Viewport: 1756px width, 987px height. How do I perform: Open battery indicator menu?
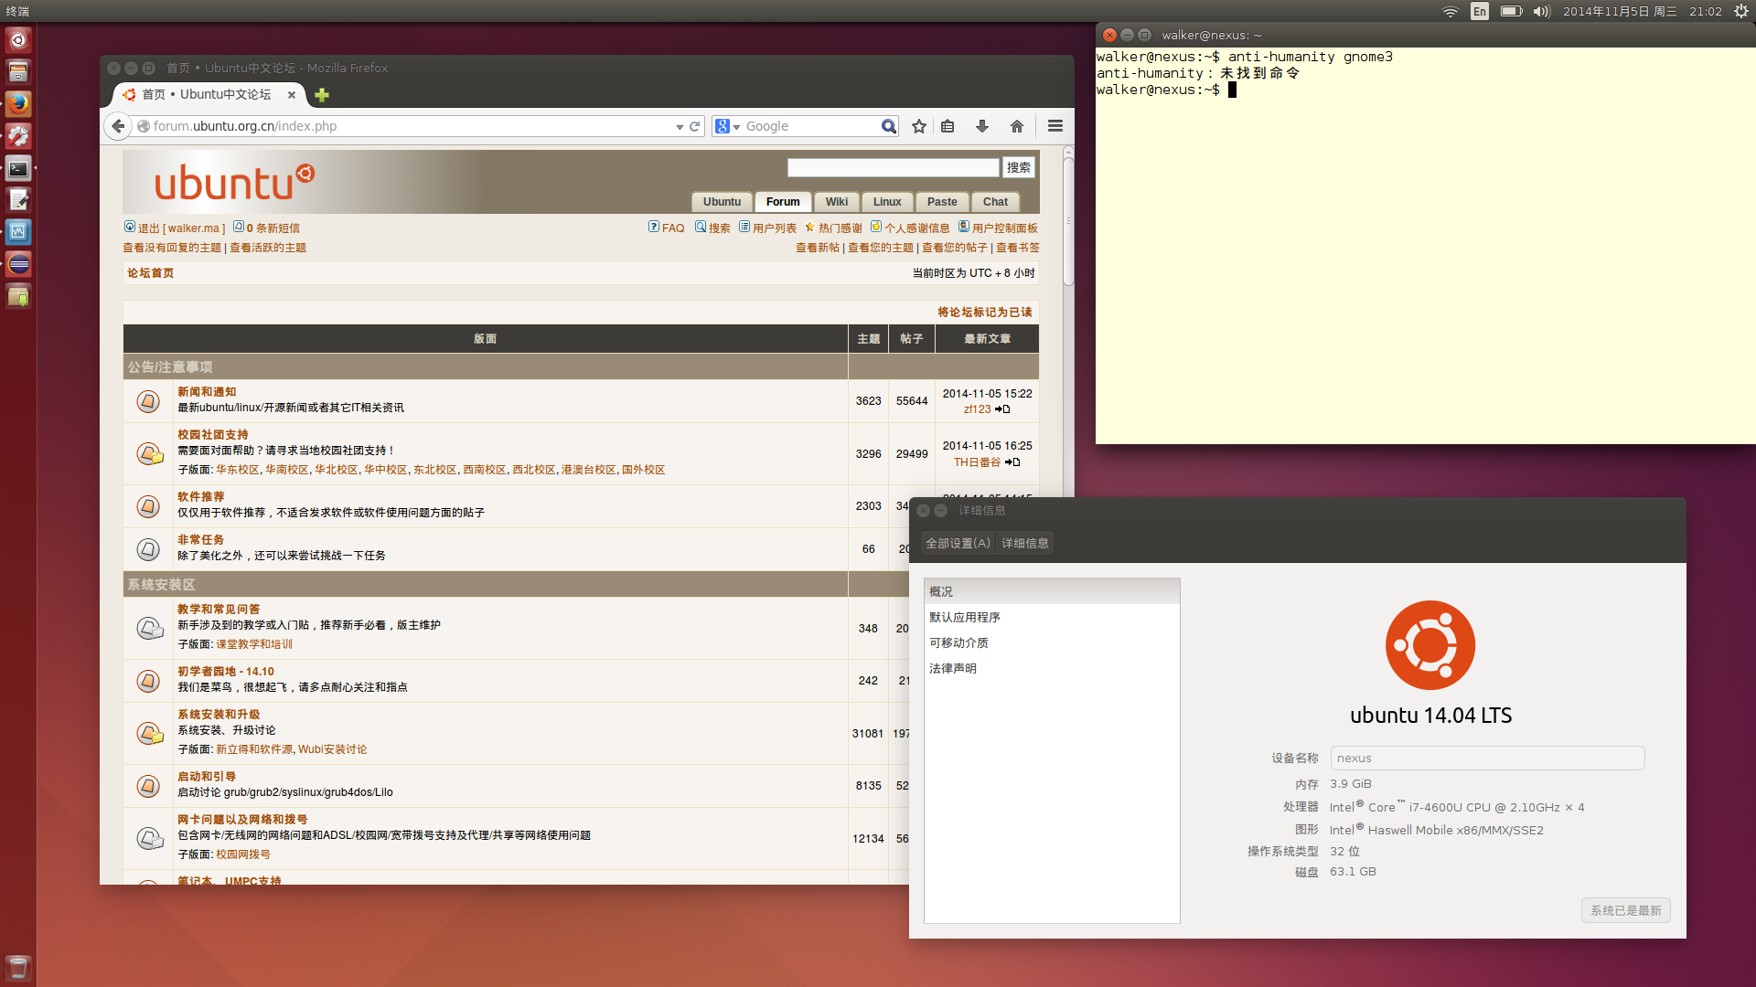[1511, 11]
